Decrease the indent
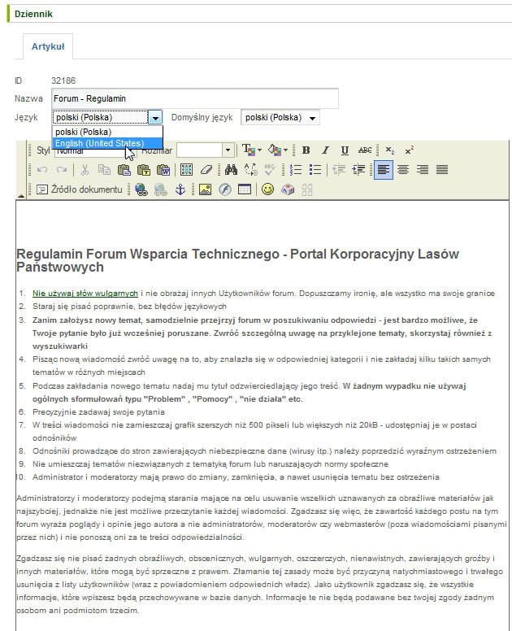 click(x=339, y=170)
